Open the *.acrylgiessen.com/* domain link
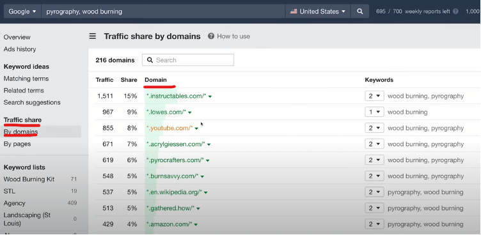481x235 pixels. pyautogui.click(x=175, y=144)
